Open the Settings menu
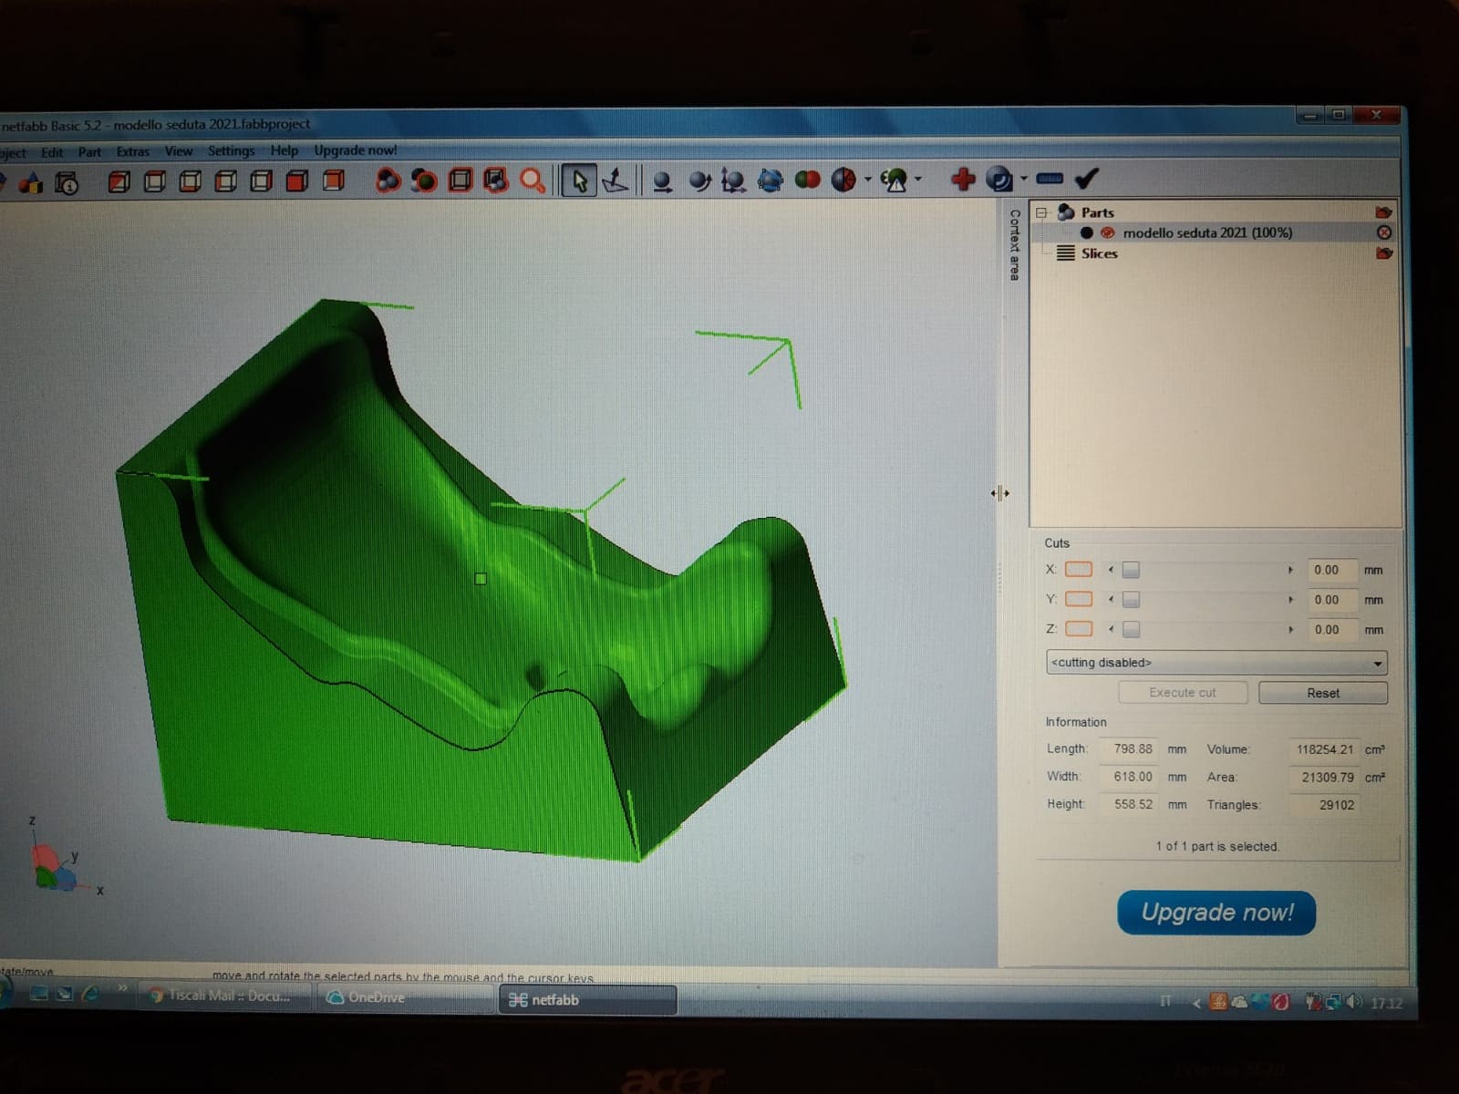 point(231,150)
